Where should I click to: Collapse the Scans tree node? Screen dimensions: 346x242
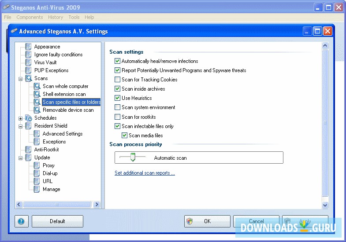tap(21, 79)
